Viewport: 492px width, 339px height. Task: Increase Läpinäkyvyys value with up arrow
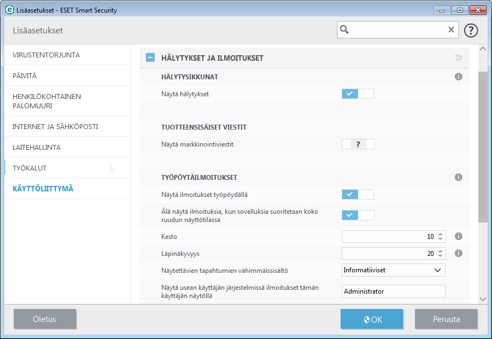440,251
